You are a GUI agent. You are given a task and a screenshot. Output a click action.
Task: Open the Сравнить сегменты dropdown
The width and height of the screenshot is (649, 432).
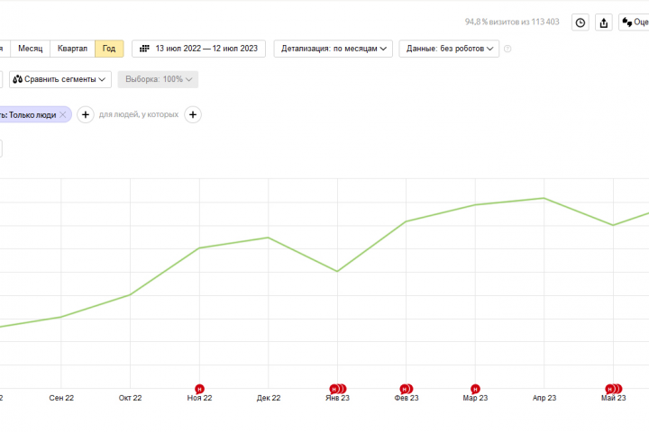click(60, 79)
